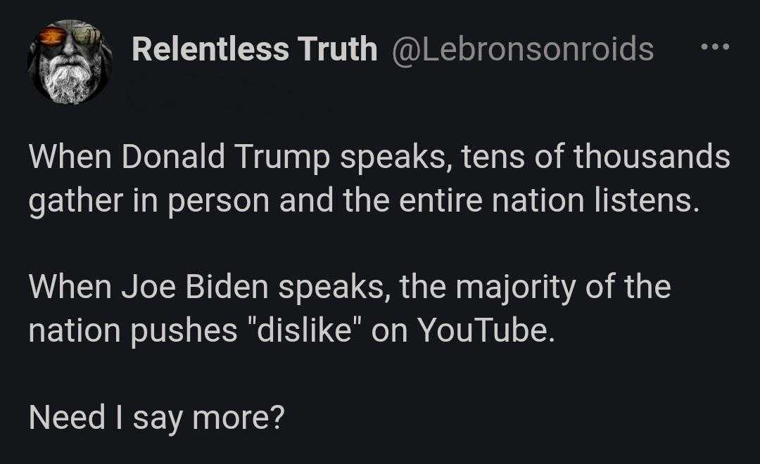760x464 pixels.
Task: Open the three-dot more options menu
Action: (x=715, y=47)
